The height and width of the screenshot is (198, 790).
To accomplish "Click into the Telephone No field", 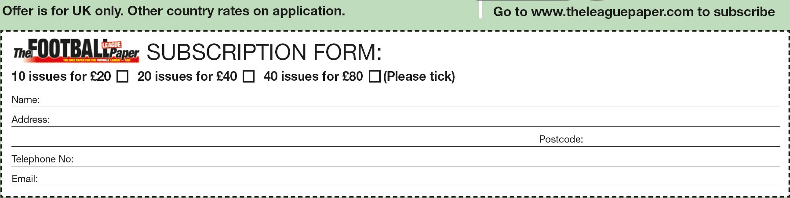I will pyautogui.click(x=427, y=159).
